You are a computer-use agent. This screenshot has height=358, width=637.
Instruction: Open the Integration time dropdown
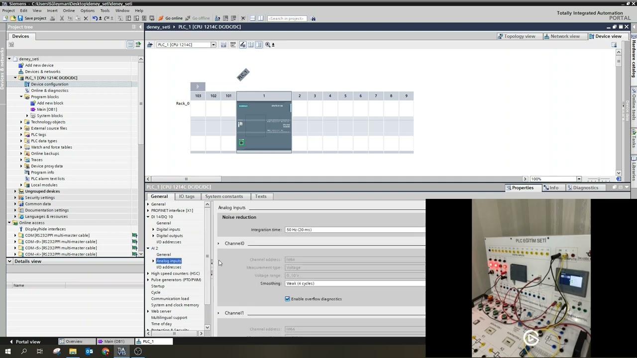click(355, 230)
